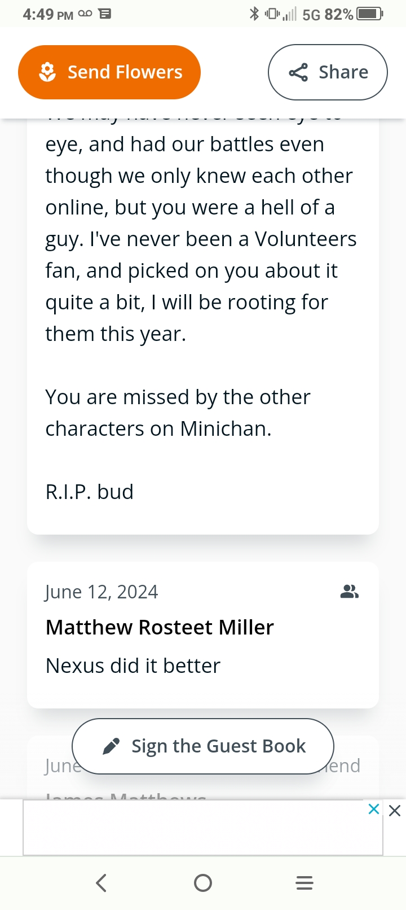Tap the voicemail icon in status bar
The image size is (406, 910).
[85, 14]
